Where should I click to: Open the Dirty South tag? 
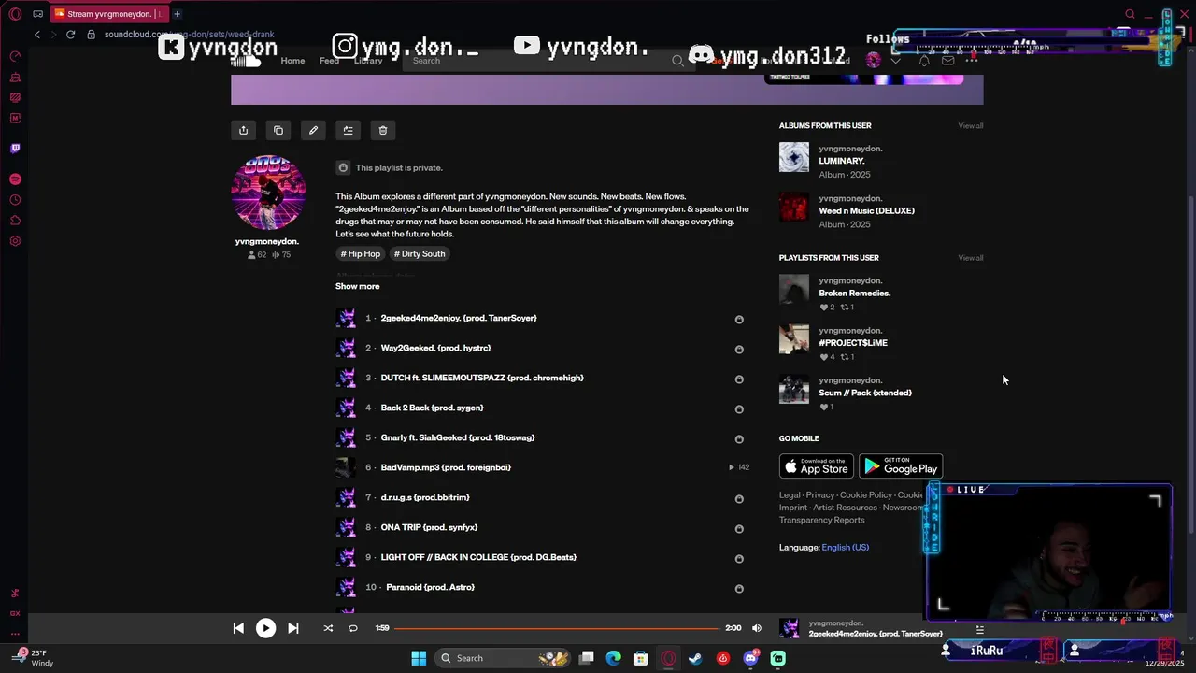pyautogui.click(x=420, y=253)
